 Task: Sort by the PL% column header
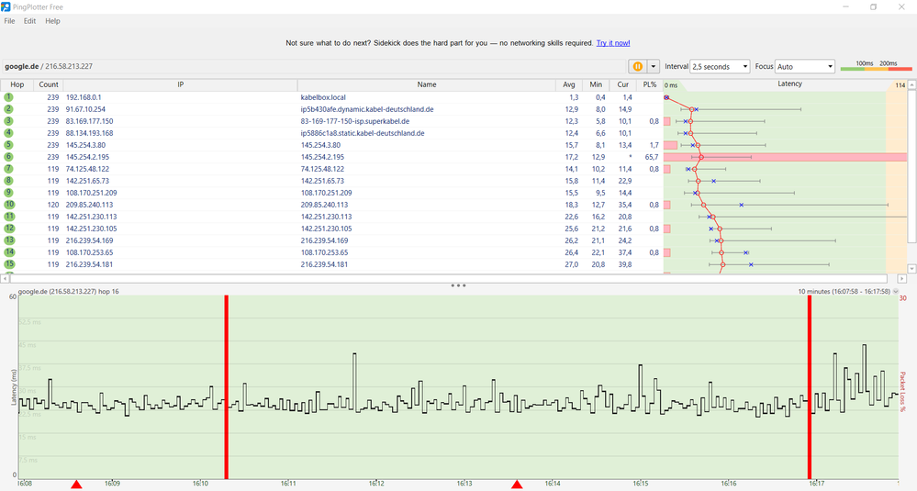click(x=649, y=84)
